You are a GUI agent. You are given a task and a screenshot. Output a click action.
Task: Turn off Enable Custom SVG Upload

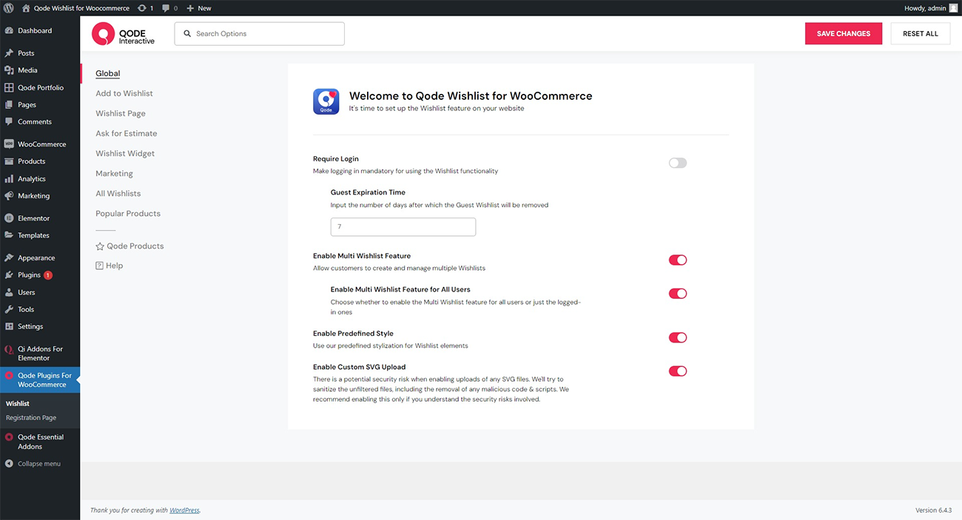click(677, 371)
